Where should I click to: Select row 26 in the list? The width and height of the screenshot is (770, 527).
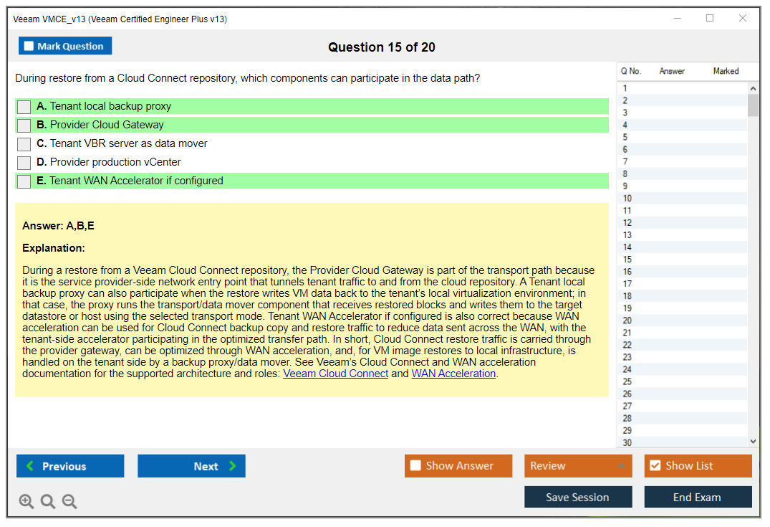[682, 394]
